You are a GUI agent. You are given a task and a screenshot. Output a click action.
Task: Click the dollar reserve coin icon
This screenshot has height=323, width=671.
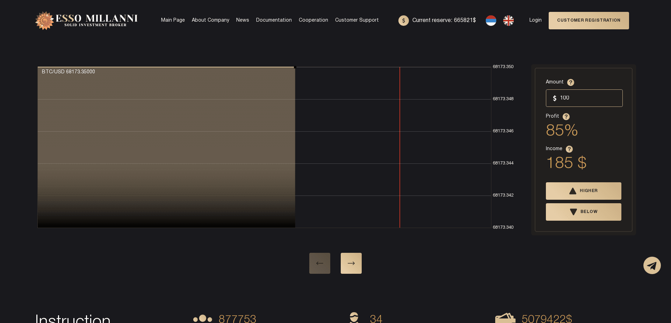point(404,20)
